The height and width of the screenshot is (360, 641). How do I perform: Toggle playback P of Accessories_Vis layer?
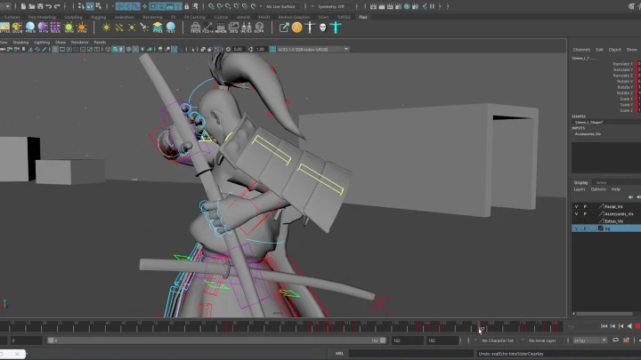click(x=585, y=214)
